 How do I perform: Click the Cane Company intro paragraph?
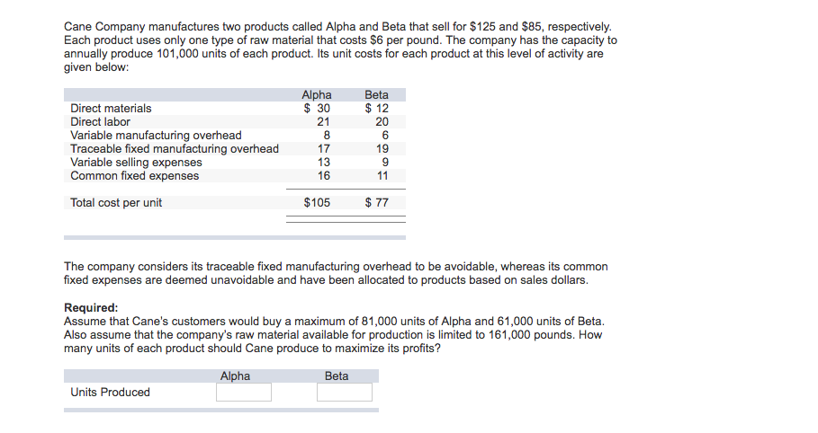pos(341,47)
